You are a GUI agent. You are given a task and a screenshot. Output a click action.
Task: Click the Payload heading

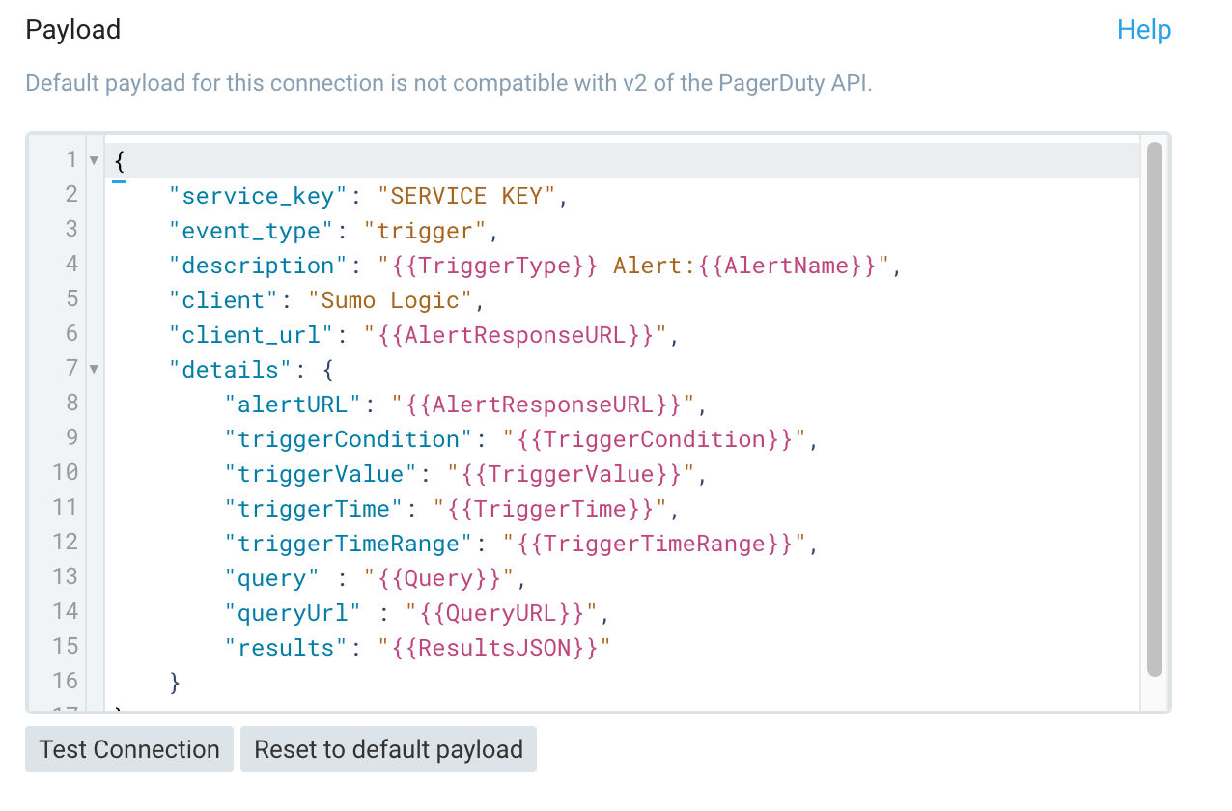pos(71,30)
